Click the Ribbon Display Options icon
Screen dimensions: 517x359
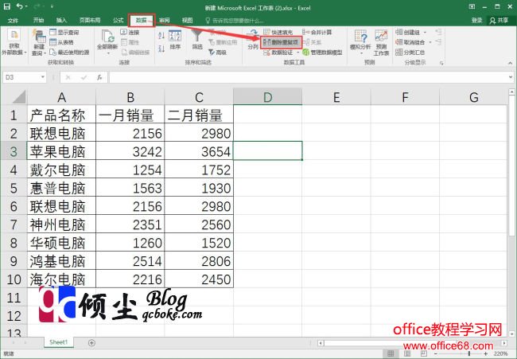[x=472, y=6]
